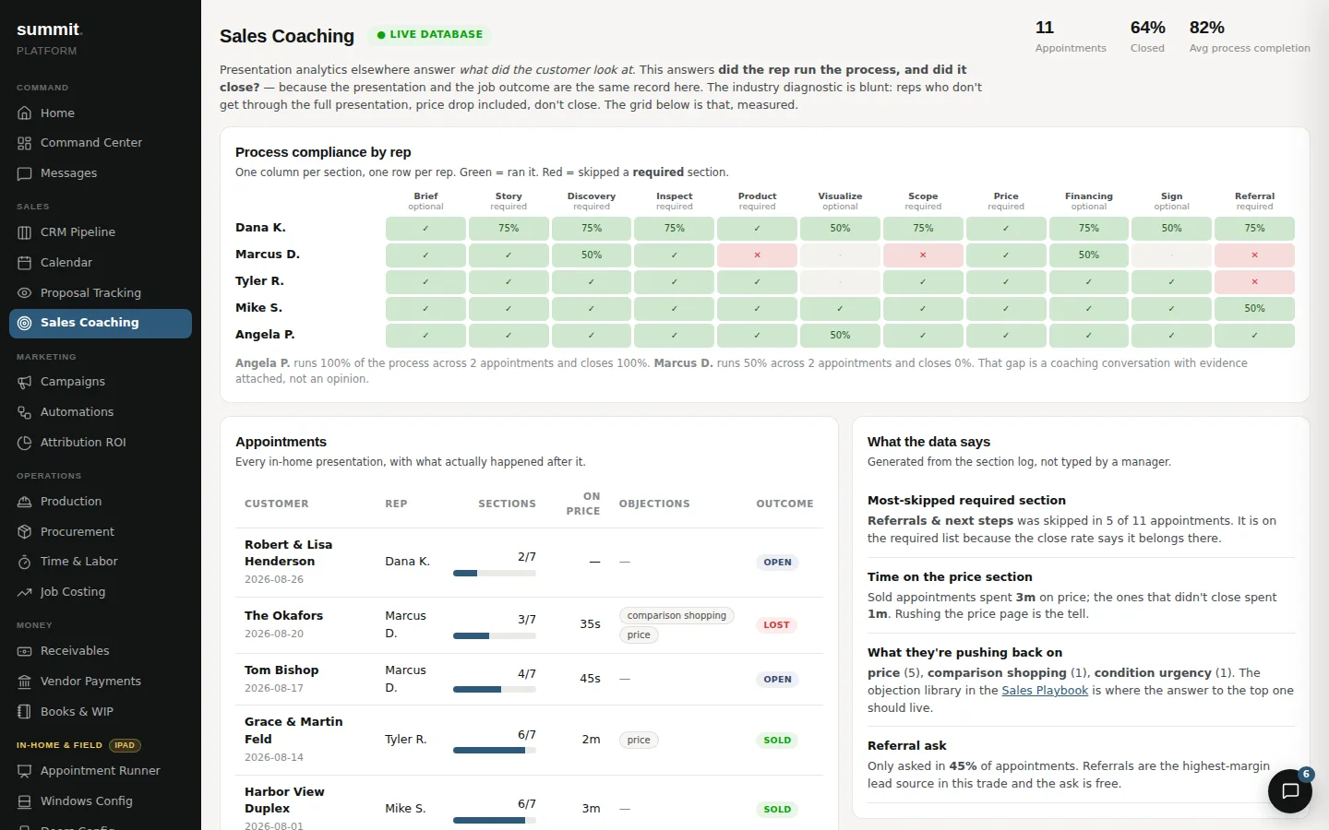Click the comparison shopping objection tag
This screenshot has height=830, width=1329.
(676, 615)
